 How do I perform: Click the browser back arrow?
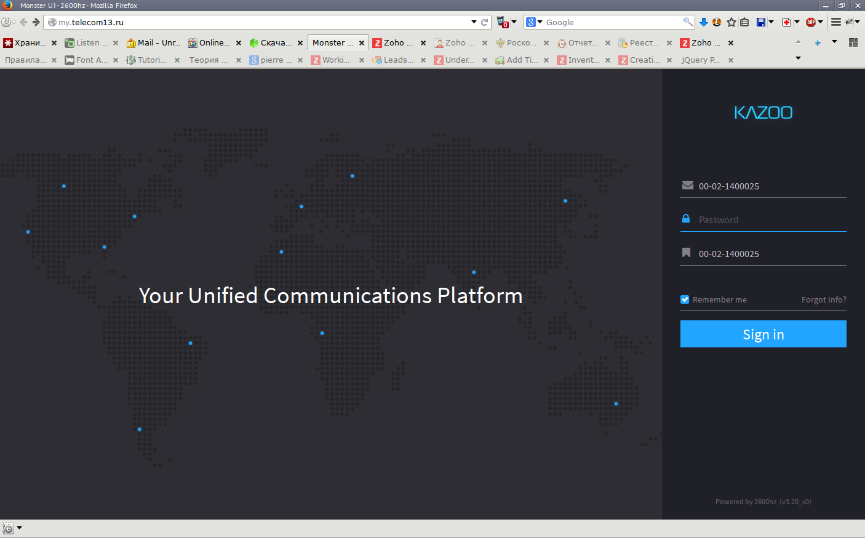[23, 22]
